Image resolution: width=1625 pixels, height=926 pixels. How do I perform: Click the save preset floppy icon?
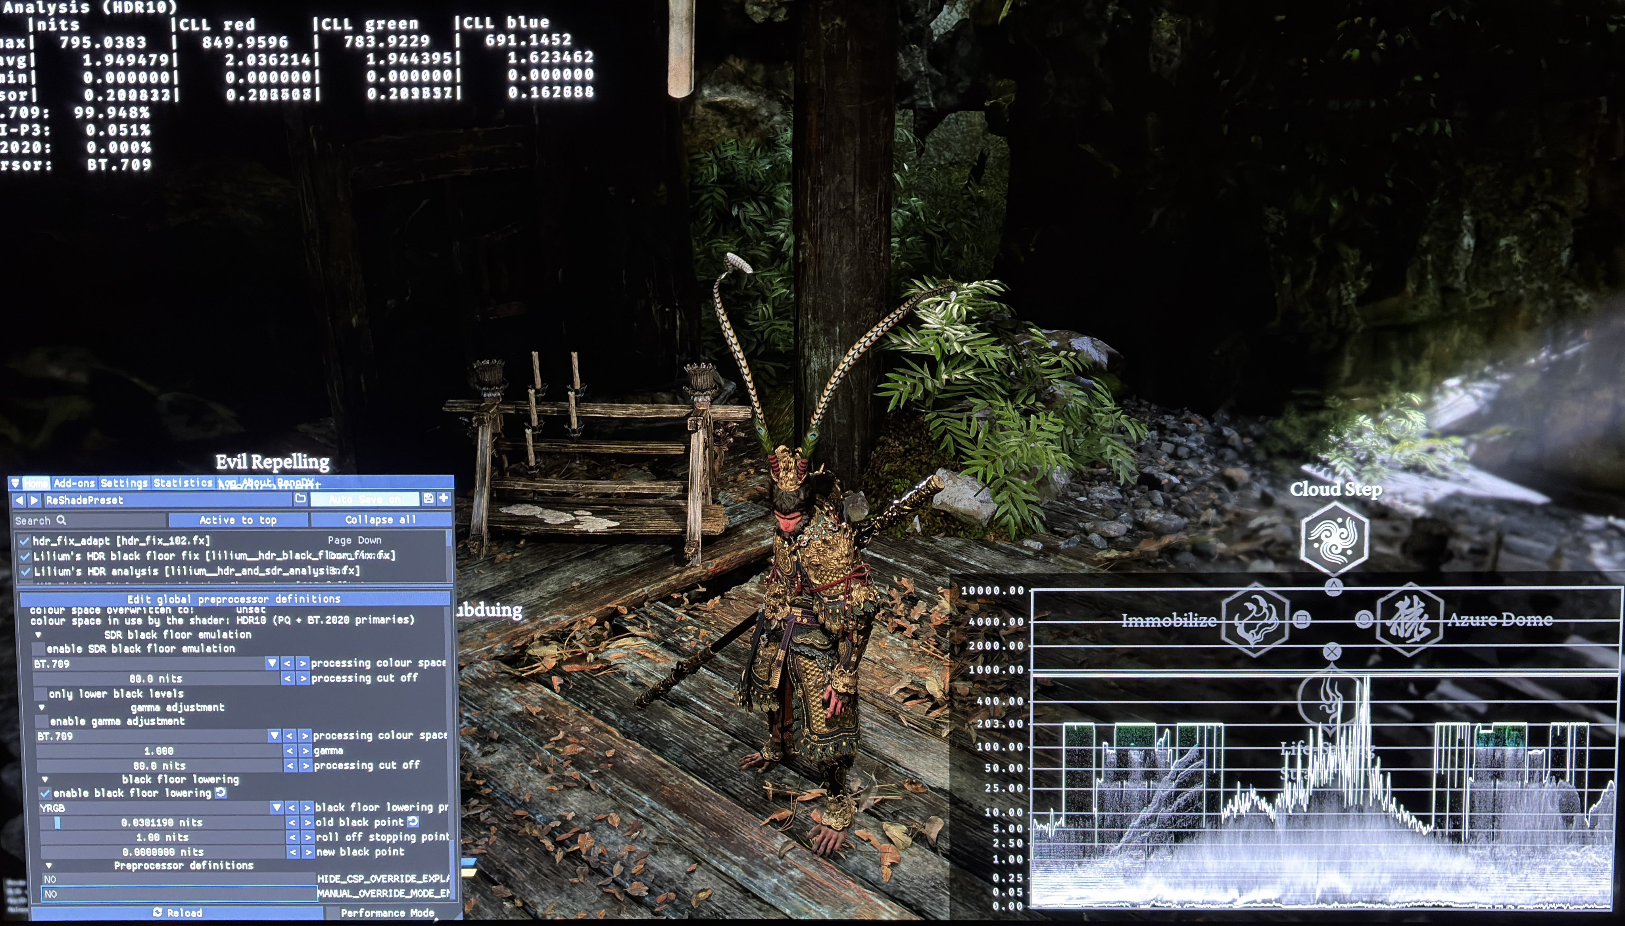point(428,499)
